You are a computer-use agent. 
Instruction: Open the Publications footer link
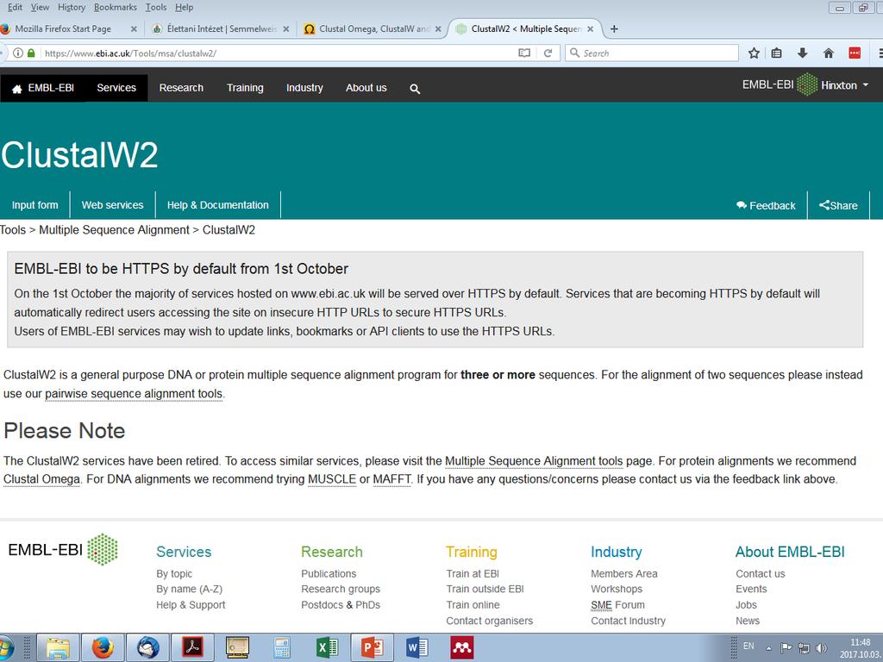329,573
